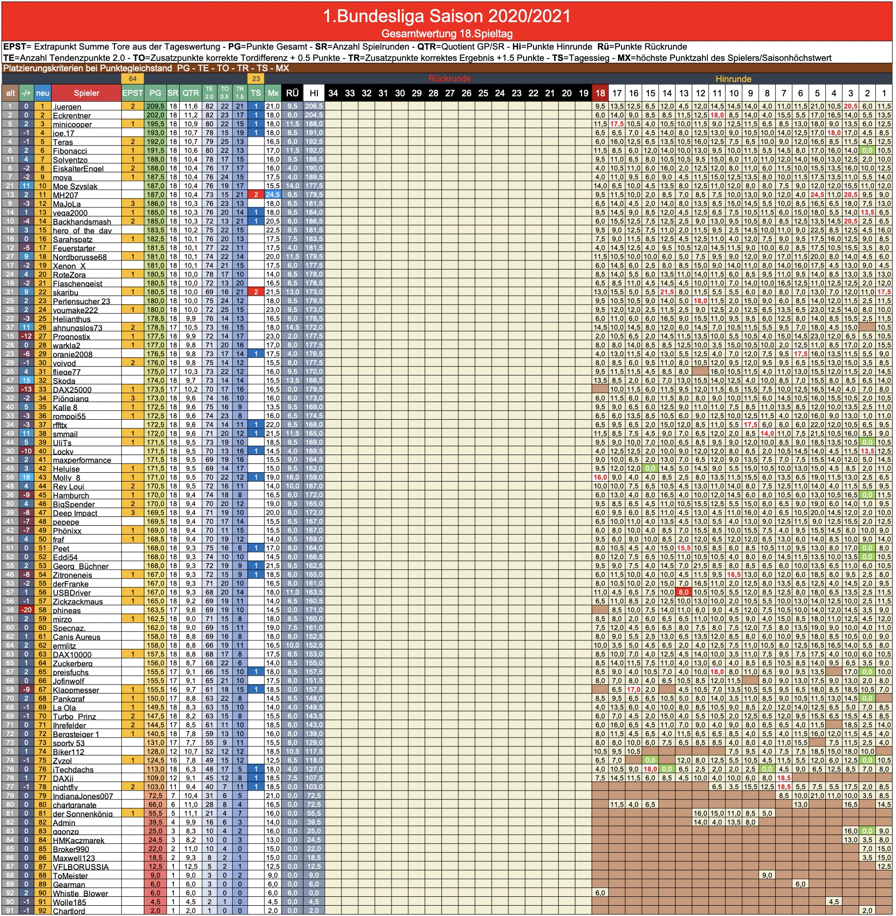
Task: Click player name "Perlensucher 23"
Action: coord(82,301)
